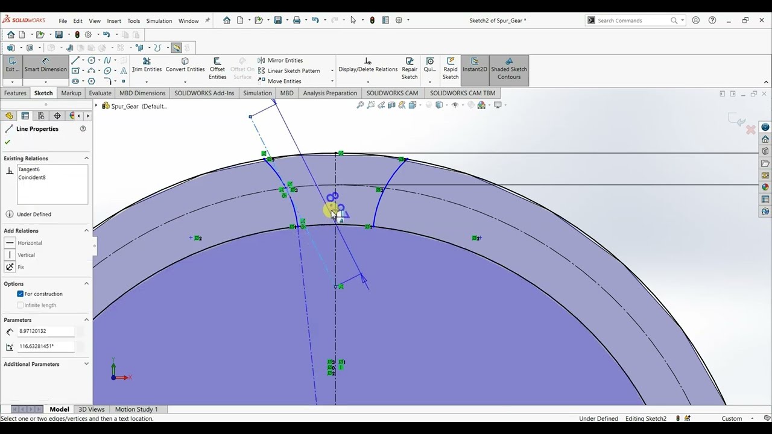
Task: Open Line Properties help icon
Action: pos(83,128)
